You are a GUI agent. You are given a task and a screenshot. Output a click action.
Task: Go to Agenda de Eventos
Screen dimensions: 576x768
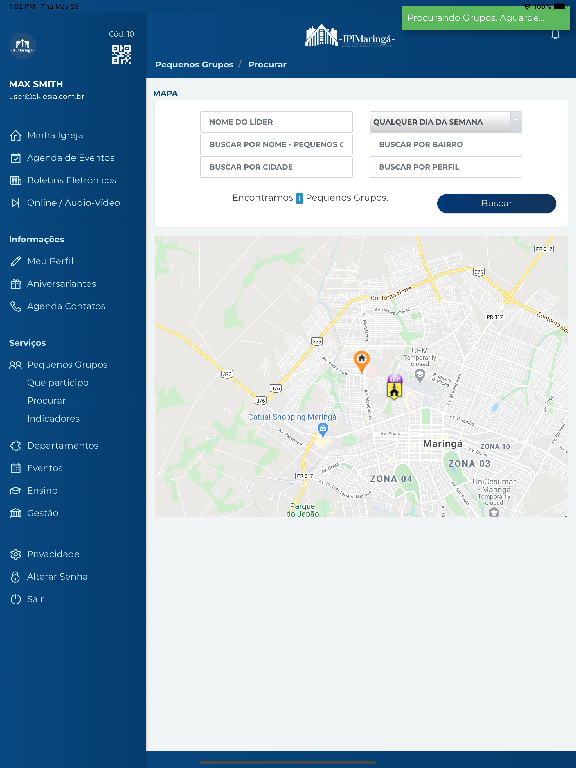pyautogui.click(x=71, y=158)
